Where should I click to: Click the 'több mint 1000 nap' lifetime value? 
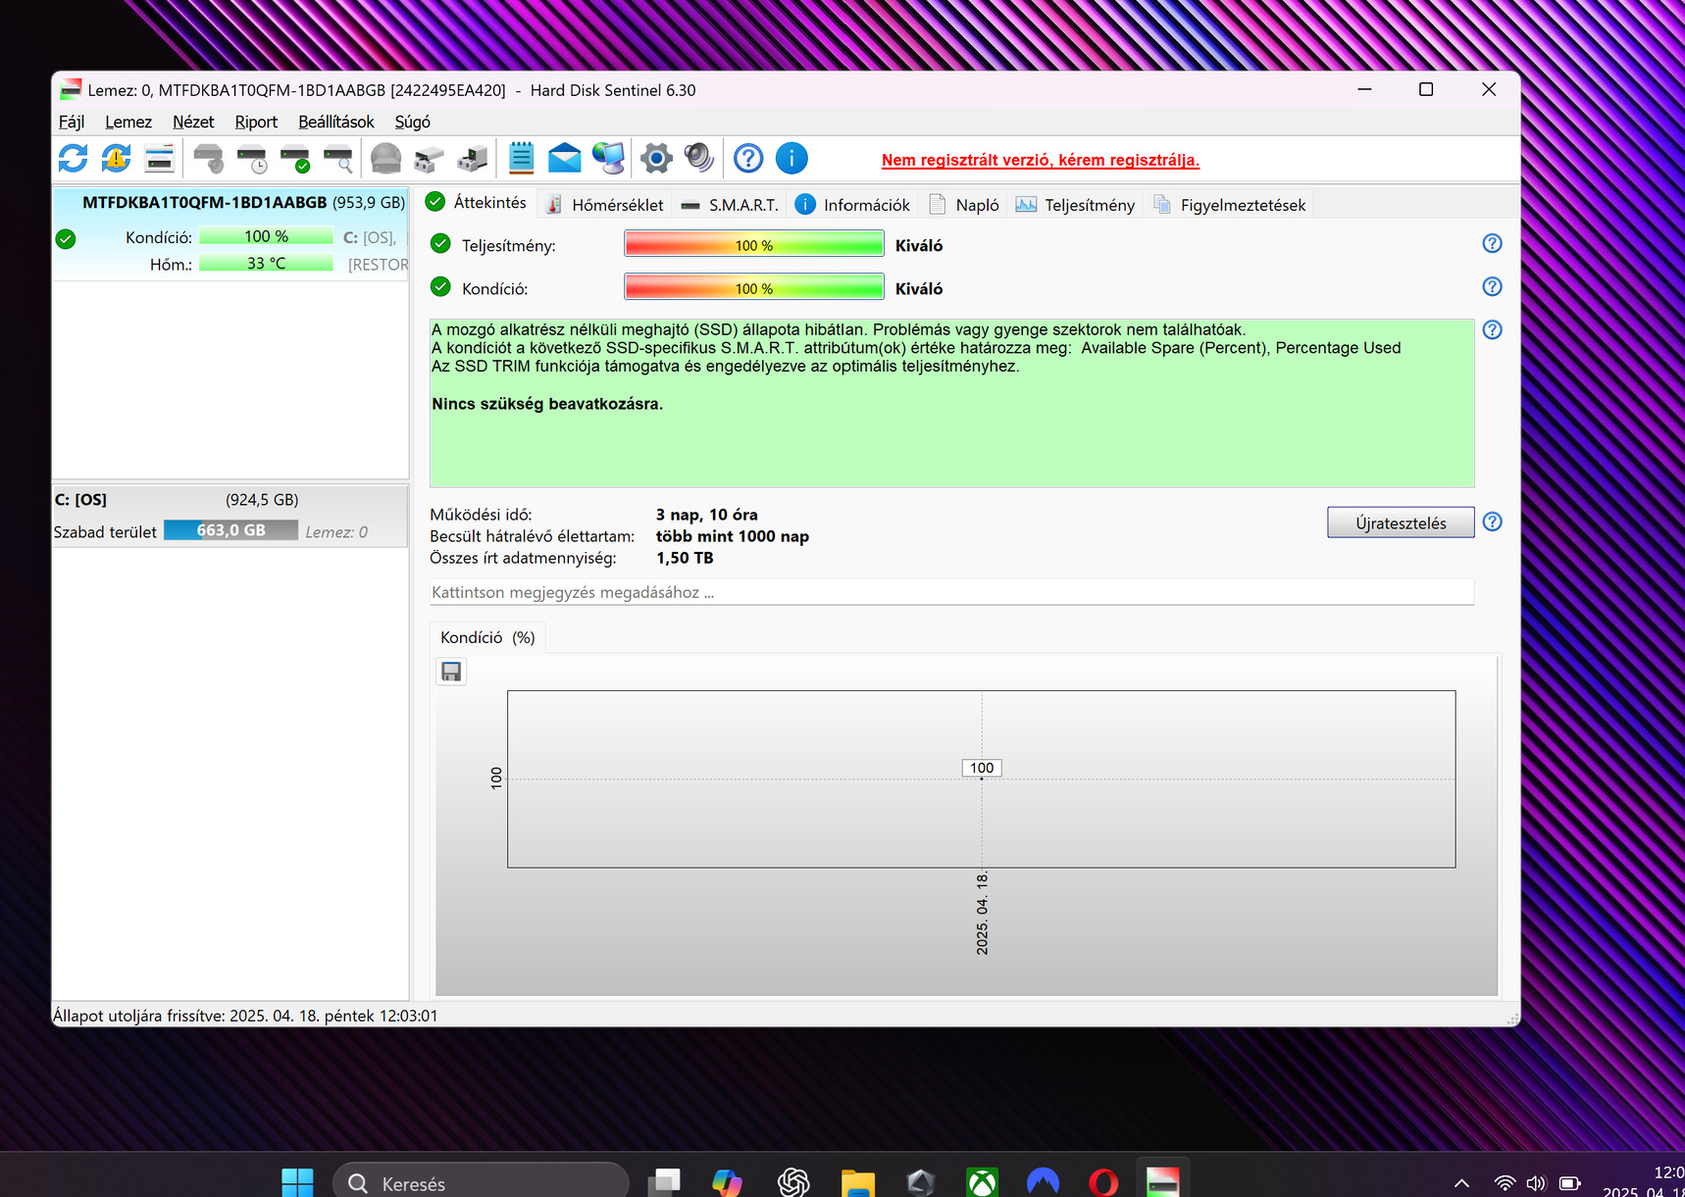733,536
